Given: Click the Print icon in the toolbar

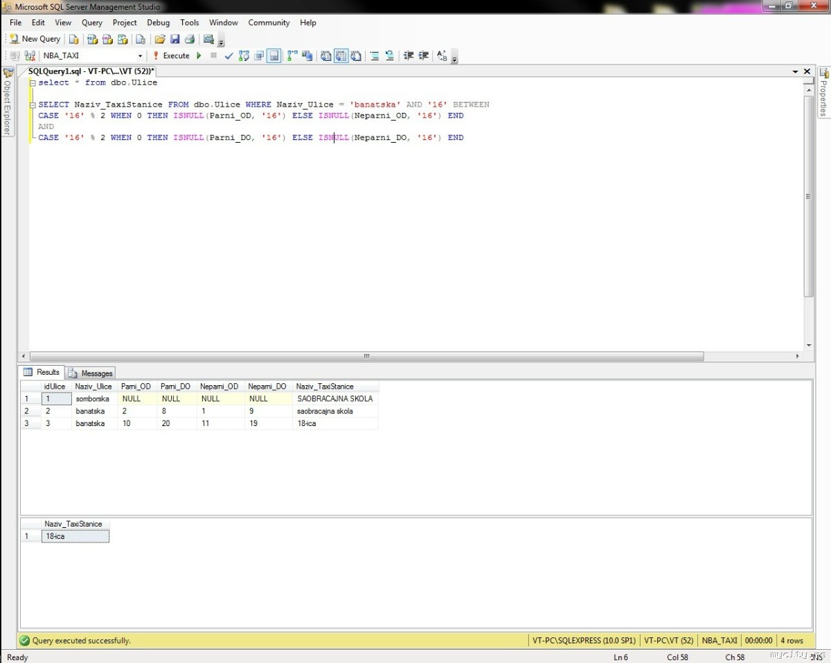Looking at the screenshot, I should click(189, 39).
